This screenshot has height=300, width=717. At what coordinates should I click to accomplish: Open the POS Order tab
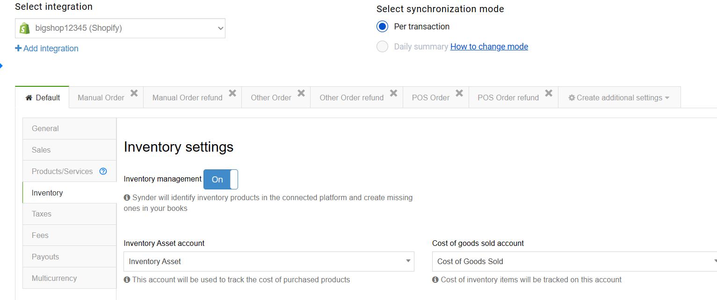[x=430, y=98]
